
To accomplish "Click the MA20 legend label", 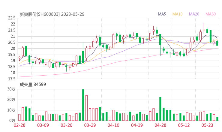I will 194,14.
